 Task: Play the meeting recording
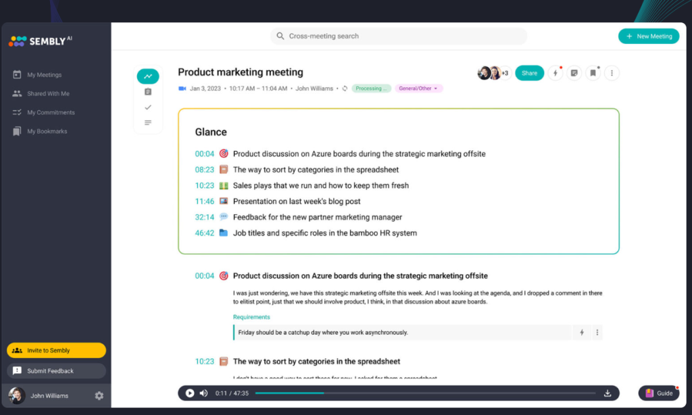point(190,393)
